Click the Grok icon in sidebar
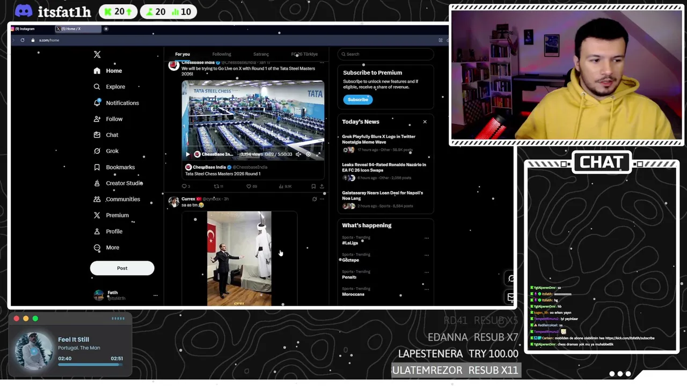The width and height of the screenshot is (687, 386). pos(97,151)
